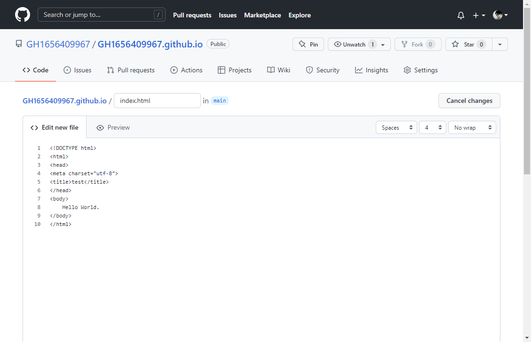Open the dropdown arrow beside Star

click(499, 44)
